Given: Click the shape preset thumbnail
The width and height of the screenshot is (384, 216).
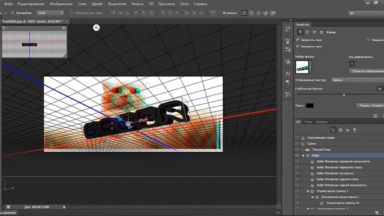Looking at the screenshot, I should coord(302,67).
